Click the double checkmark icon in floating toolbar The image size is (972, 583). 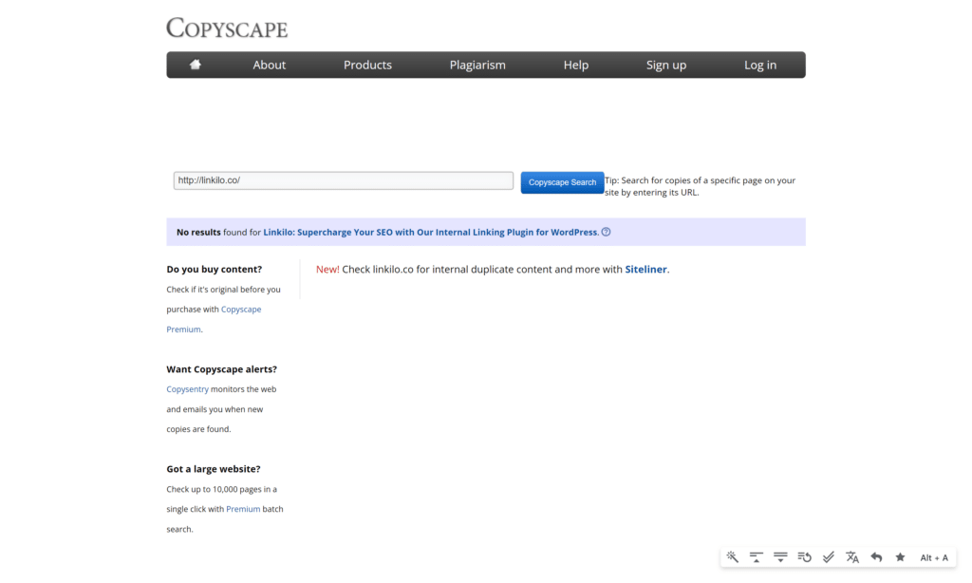(x=828, y=557)
